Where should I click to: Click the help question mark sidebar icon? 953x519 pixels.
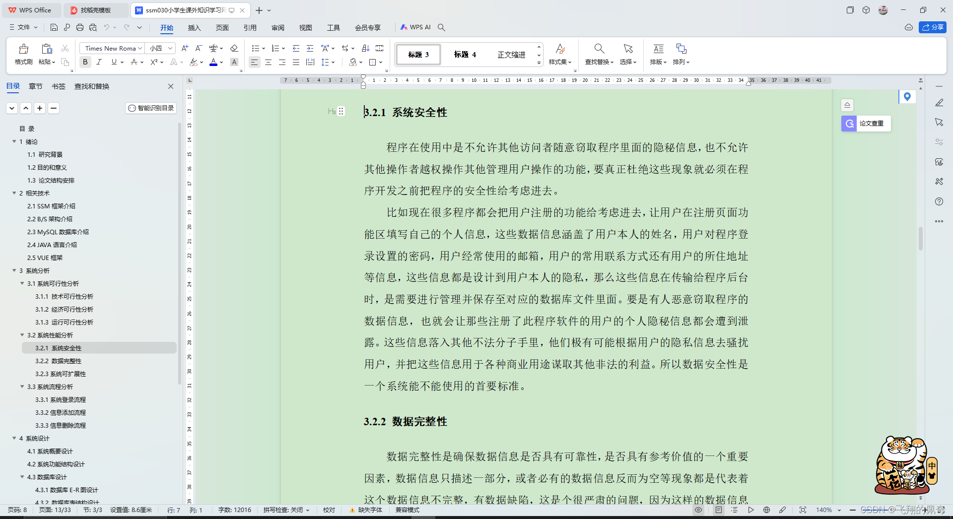pos(939,201)
